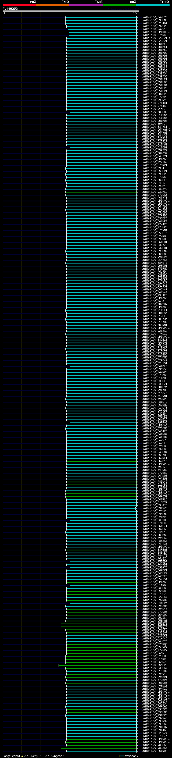
Task: Open hit UniRef100_Q0WLY6
Action: click(x=154, y=17)
